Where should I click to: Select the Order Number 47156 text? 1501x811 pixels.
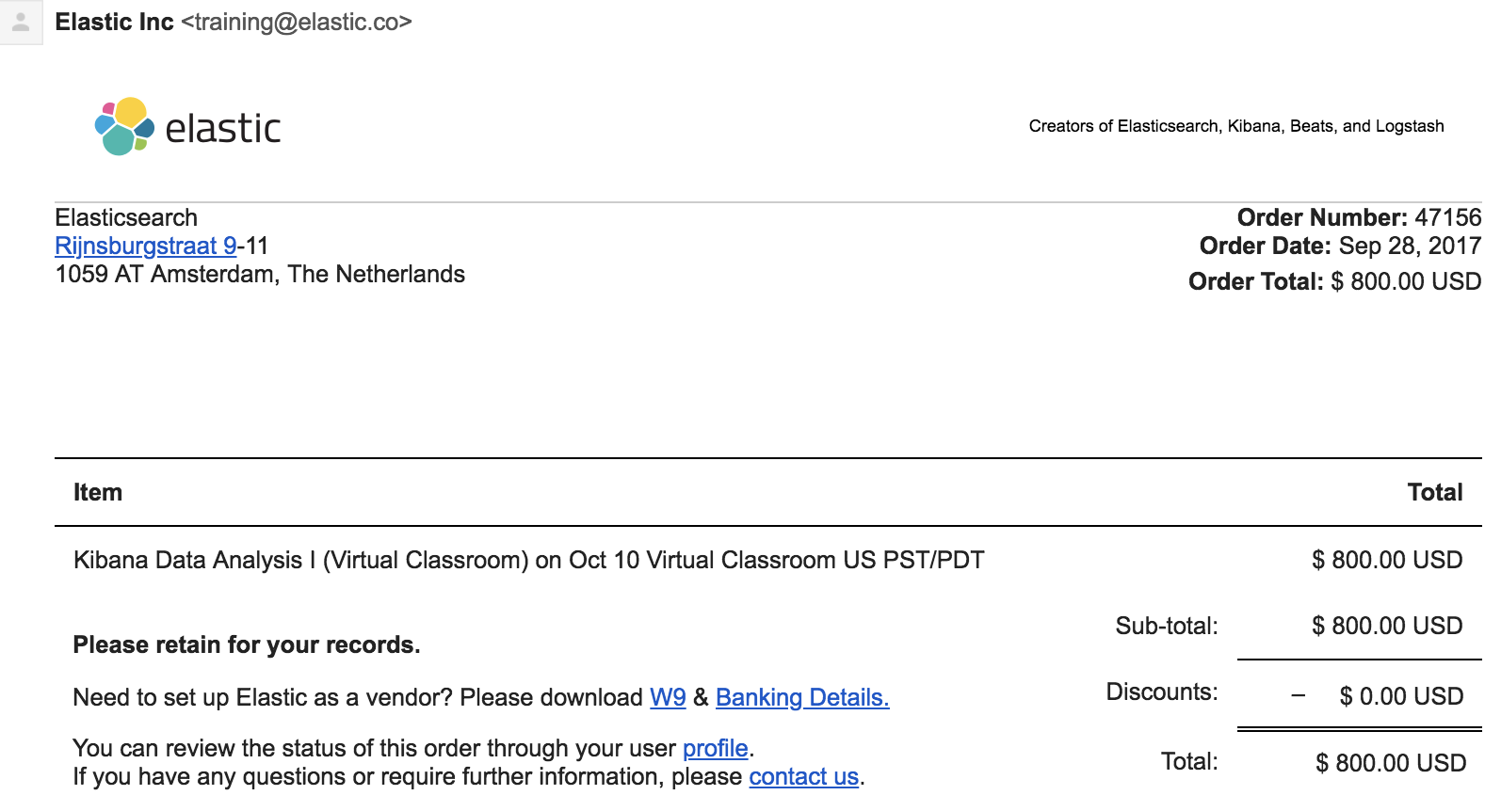(1359, 217)
